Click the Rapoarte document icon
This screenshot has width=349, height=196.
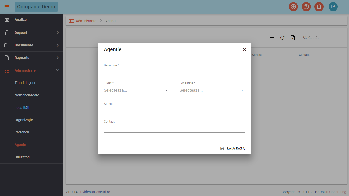7,58
